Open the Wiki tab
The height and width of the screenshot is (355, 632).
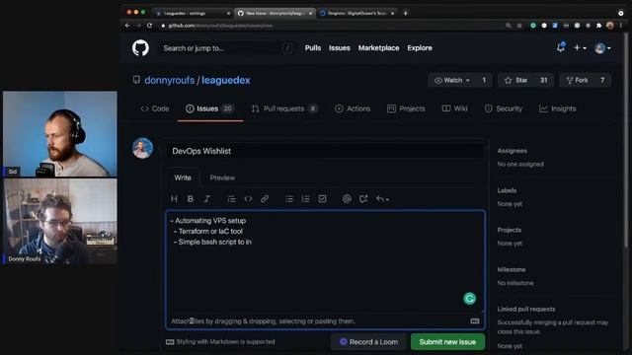[454, 108]
